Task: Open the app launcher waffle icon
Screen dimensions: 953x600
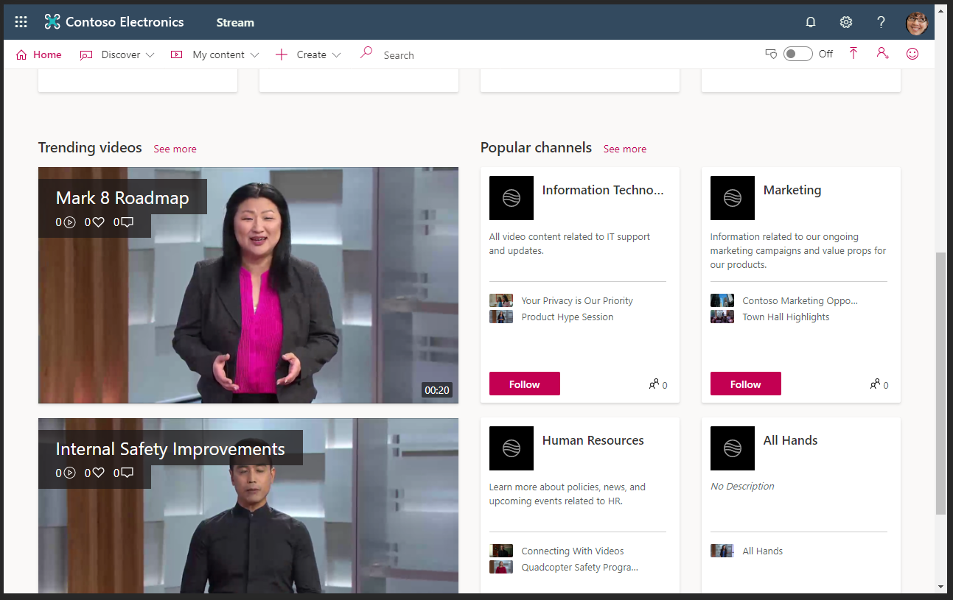Action: click(x=21, y=22)
